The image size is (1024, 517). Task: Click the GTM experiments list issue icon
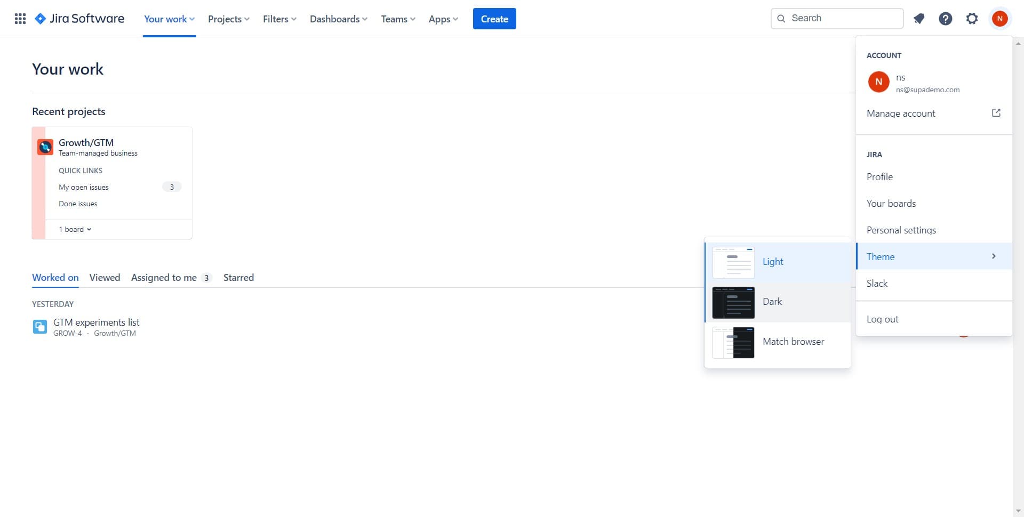point(40,327)
